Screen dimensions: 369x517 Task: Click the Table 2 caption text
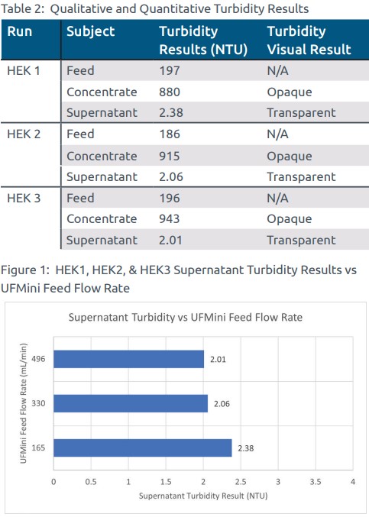click(x=154, y=9)
